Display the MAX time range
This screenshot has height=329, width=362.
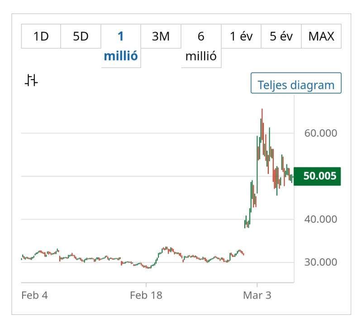tap(321, 36)
